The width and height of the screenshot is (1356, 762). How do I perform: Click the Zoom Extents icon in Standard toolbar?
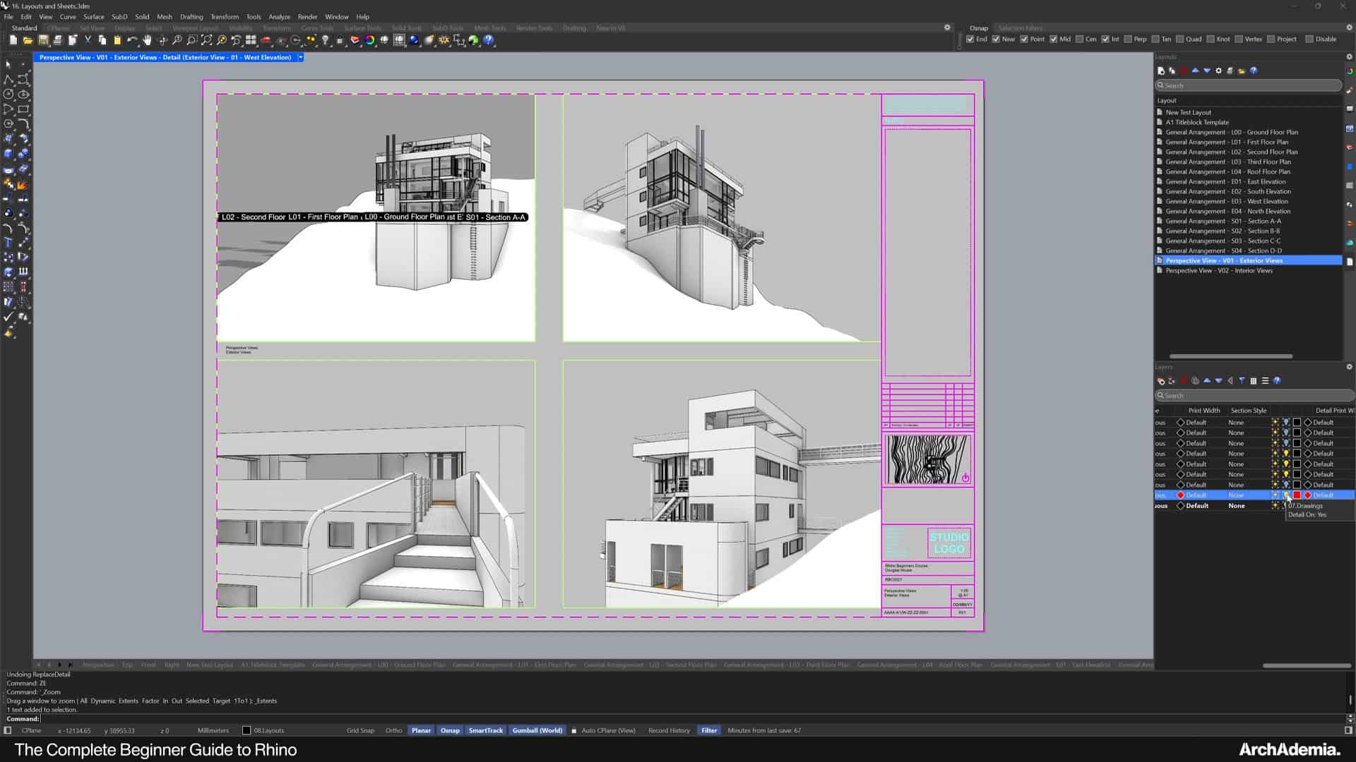206,40
